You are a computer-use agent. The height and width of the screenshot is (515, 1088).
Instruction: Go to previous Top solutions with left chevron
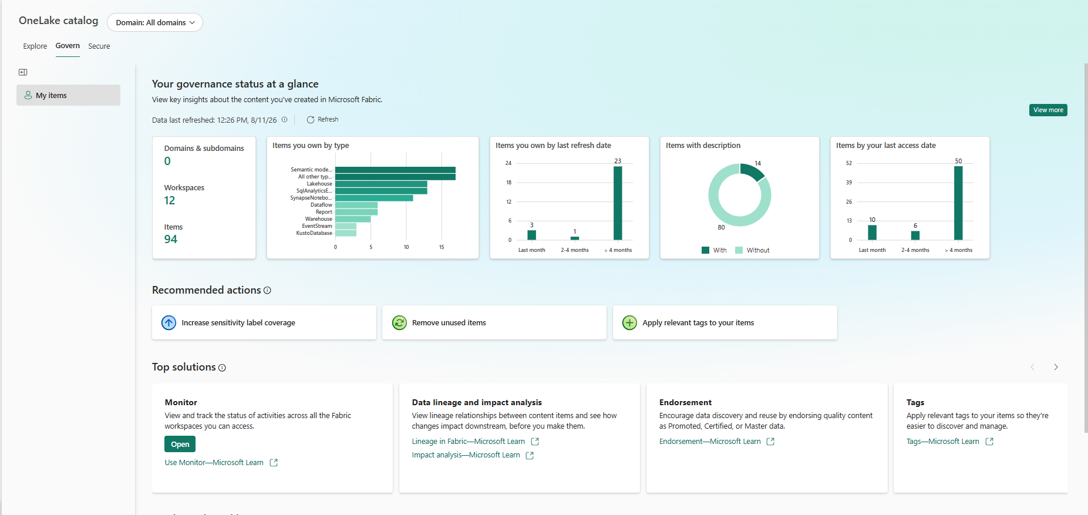[x=1032, y=367]
